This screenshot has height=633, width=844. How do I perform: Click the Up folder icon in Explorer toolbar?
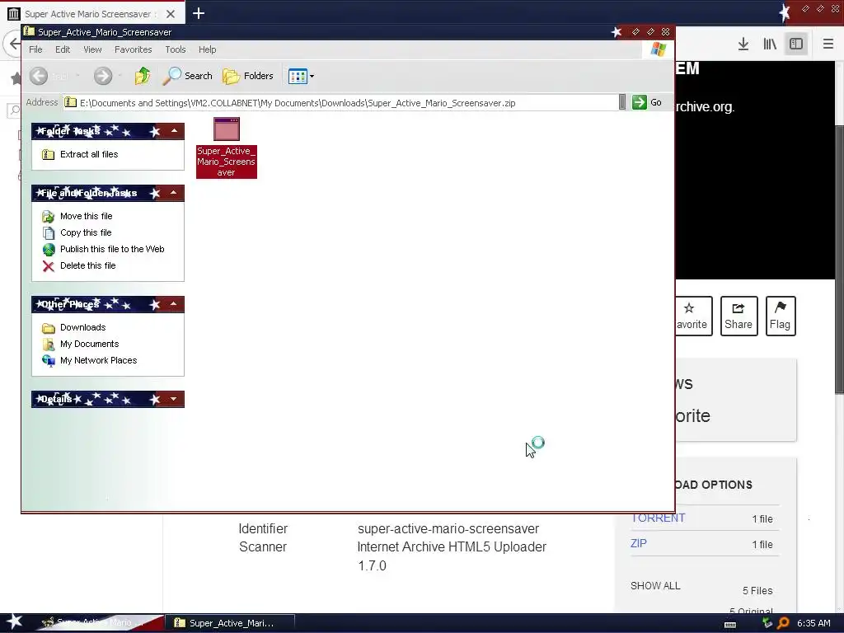tap(143, 76)
